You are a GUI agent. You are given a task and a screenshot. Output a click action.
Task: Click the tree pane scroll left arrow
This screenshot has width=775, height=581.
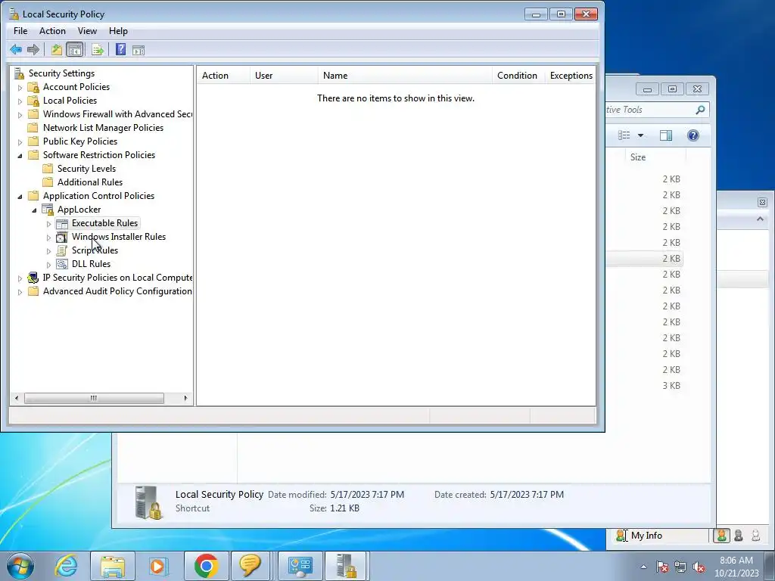pos(17,398)
